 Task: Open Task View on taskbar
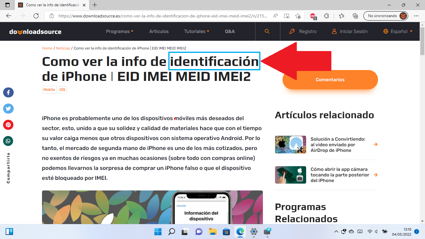pos(185,232)
